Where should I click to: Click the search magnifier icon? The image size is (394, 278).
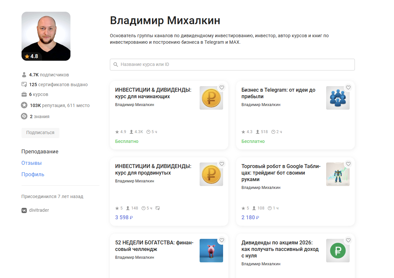(x=115, y=65)
